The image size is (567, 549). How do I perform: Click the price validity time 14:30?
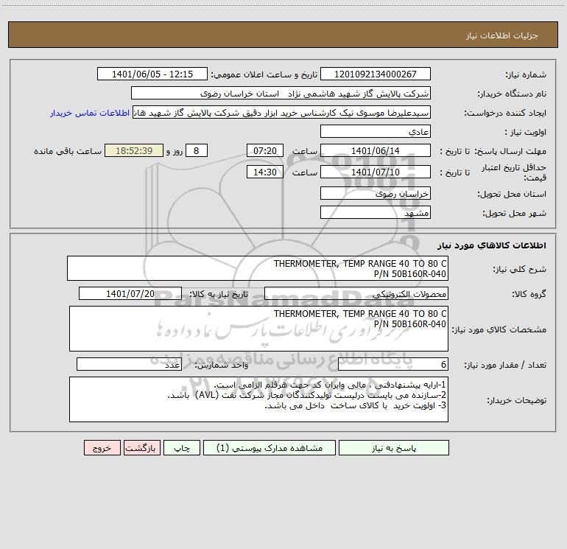264,172
